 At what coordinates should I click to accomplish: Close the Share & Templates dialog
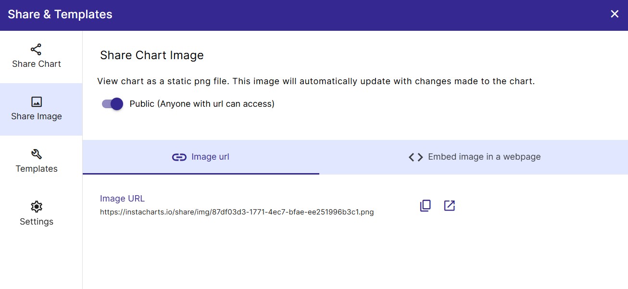tap(615, 14)
